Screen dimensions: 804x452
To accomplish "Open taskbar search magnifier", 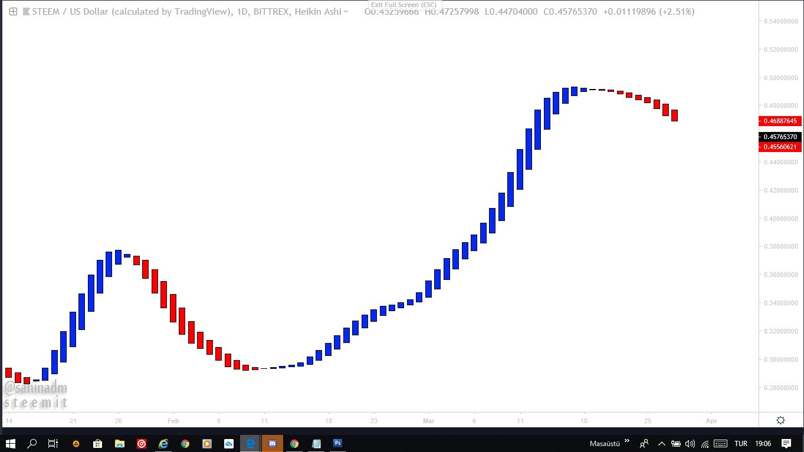I will [x=32, y=443].
